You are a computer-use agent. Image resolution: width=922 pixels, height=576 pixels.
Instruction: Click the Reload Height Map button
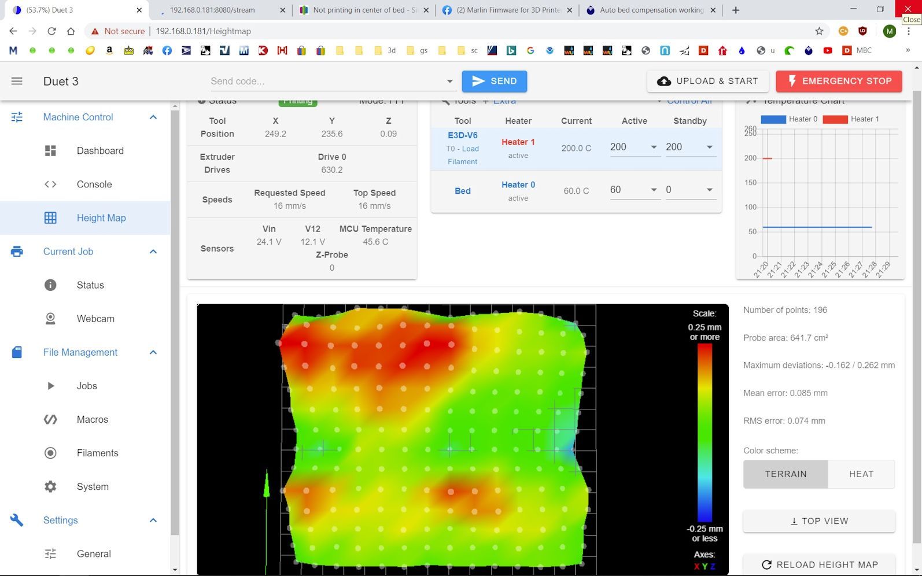[x=819, y=565]
